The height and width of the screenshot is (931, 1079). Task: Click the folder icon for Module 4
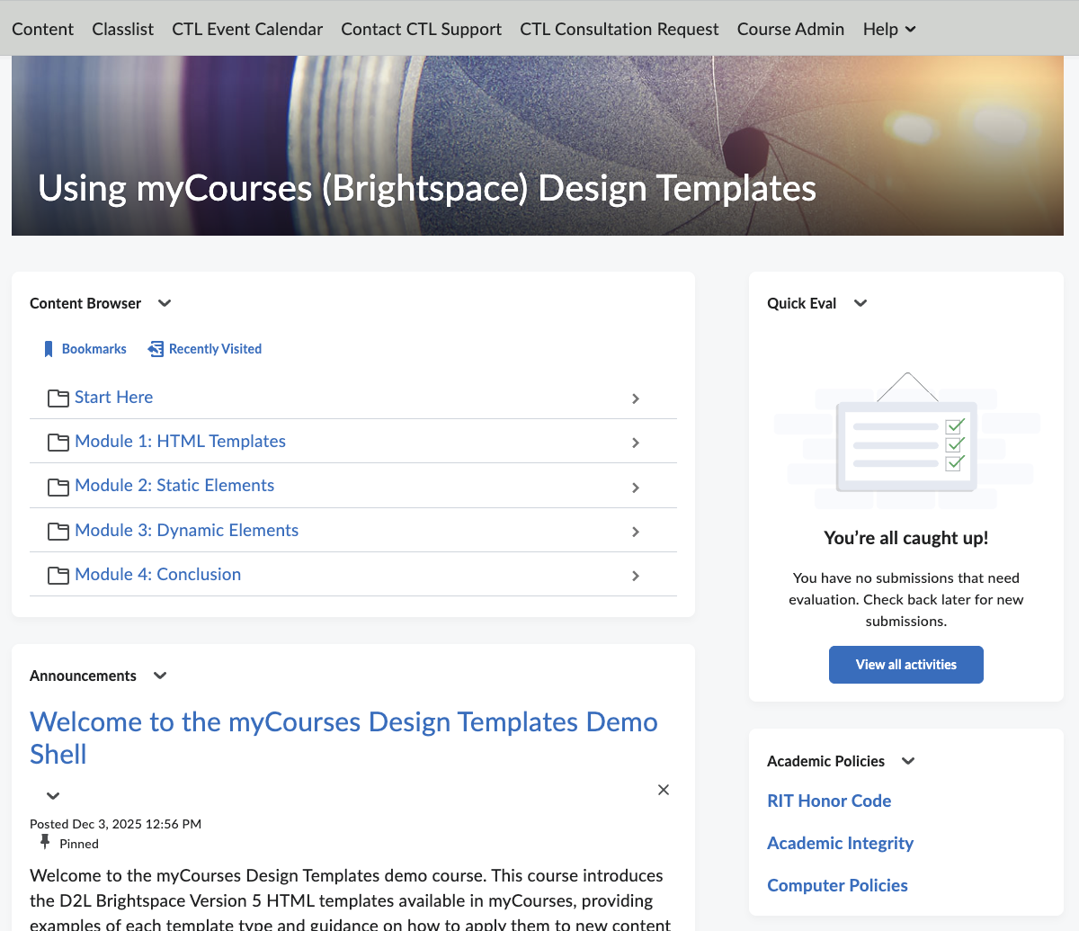pos(58,576)
